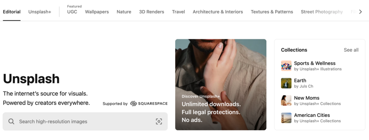Go to Street Photography topic
The width and height of the screenshot is (369, 140).
point(322,12)
